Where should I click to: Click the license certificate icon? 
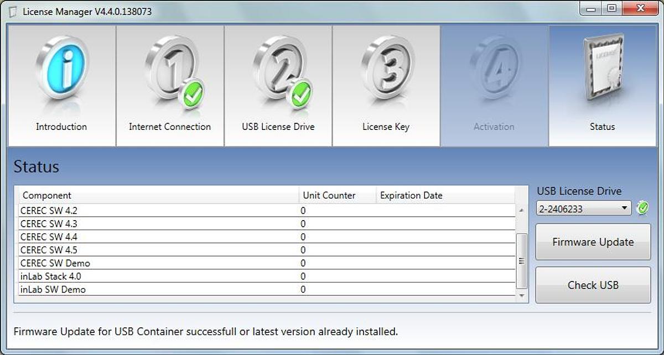[x=604, y=67]
